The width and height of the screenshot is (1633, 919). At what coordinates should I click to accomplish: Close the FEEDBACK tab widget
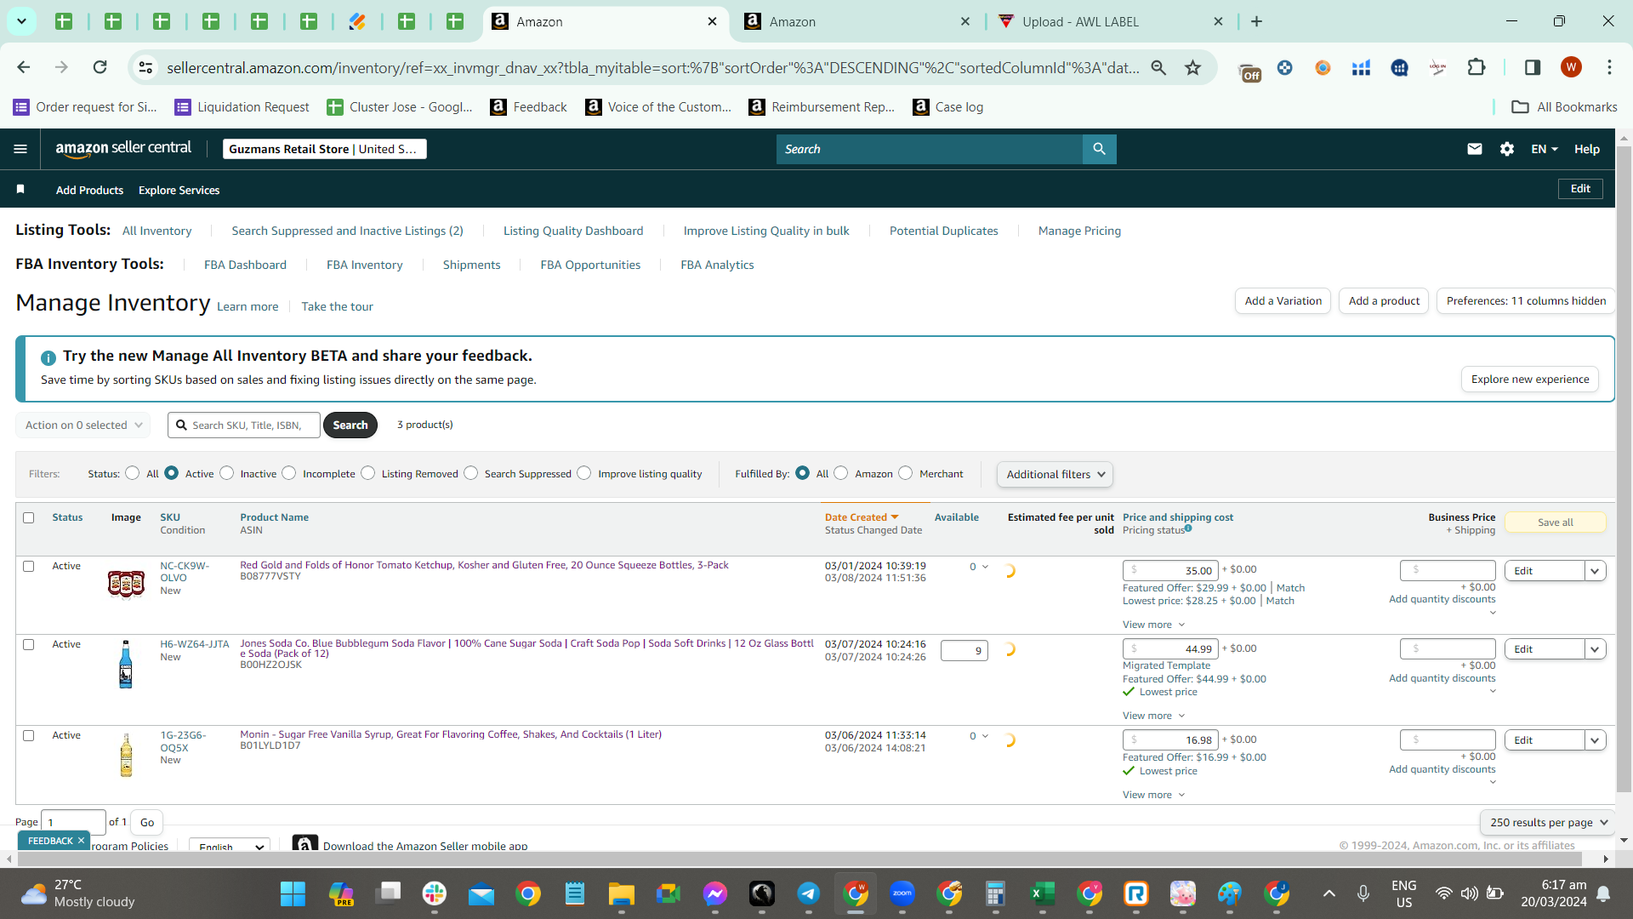tap(81, 840)
